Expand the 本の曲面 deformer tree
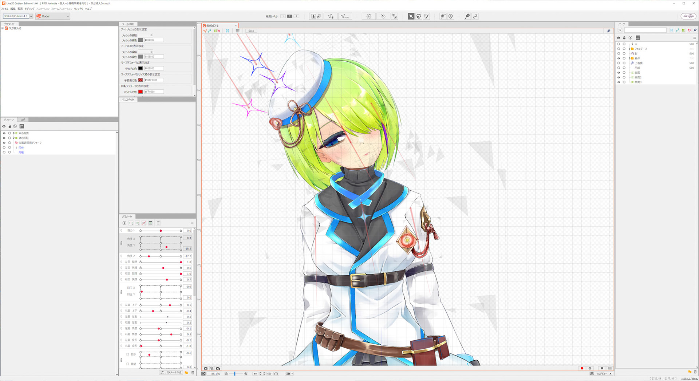 click(x=13, y=133)
